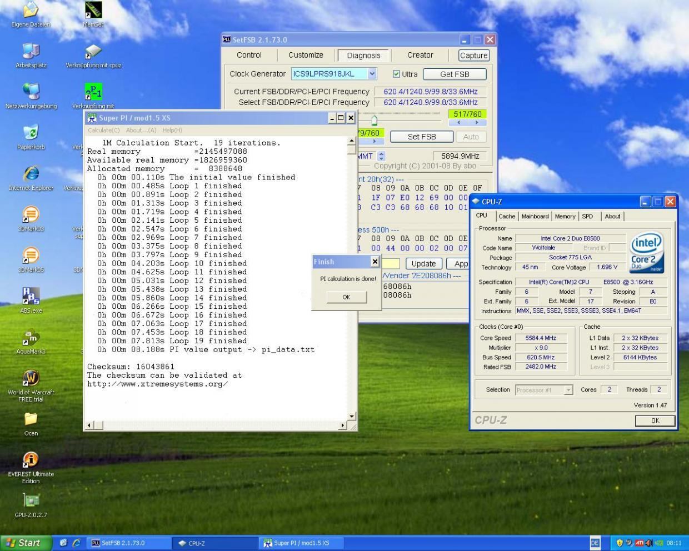Switch to the Customize tab in SetFSB

(306, 55)
